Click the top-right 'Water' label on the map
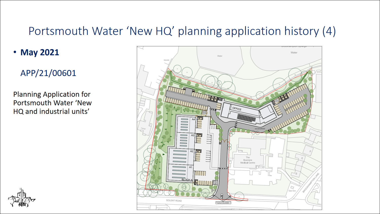The height and width of the screenshot is (214, 380). [x=294, y=53]
